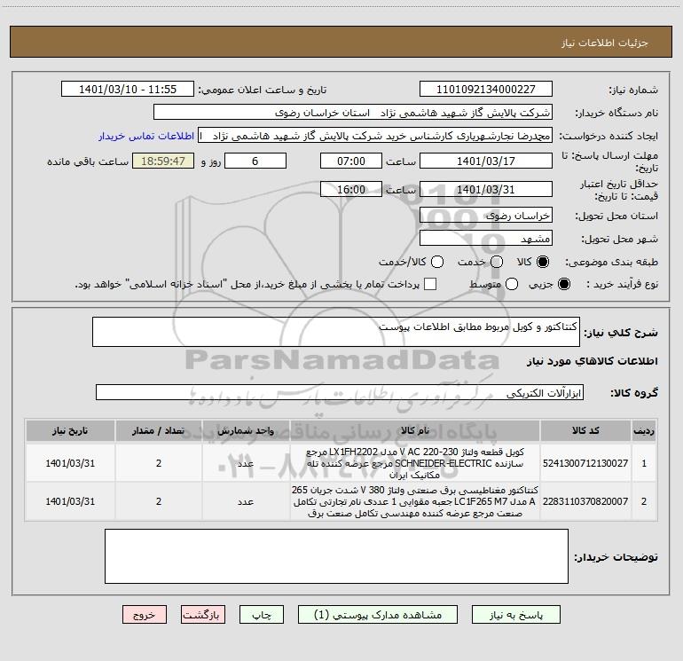683x661 pixels.
Task: Click the price validity time 16:00
Action: [351, 189]
